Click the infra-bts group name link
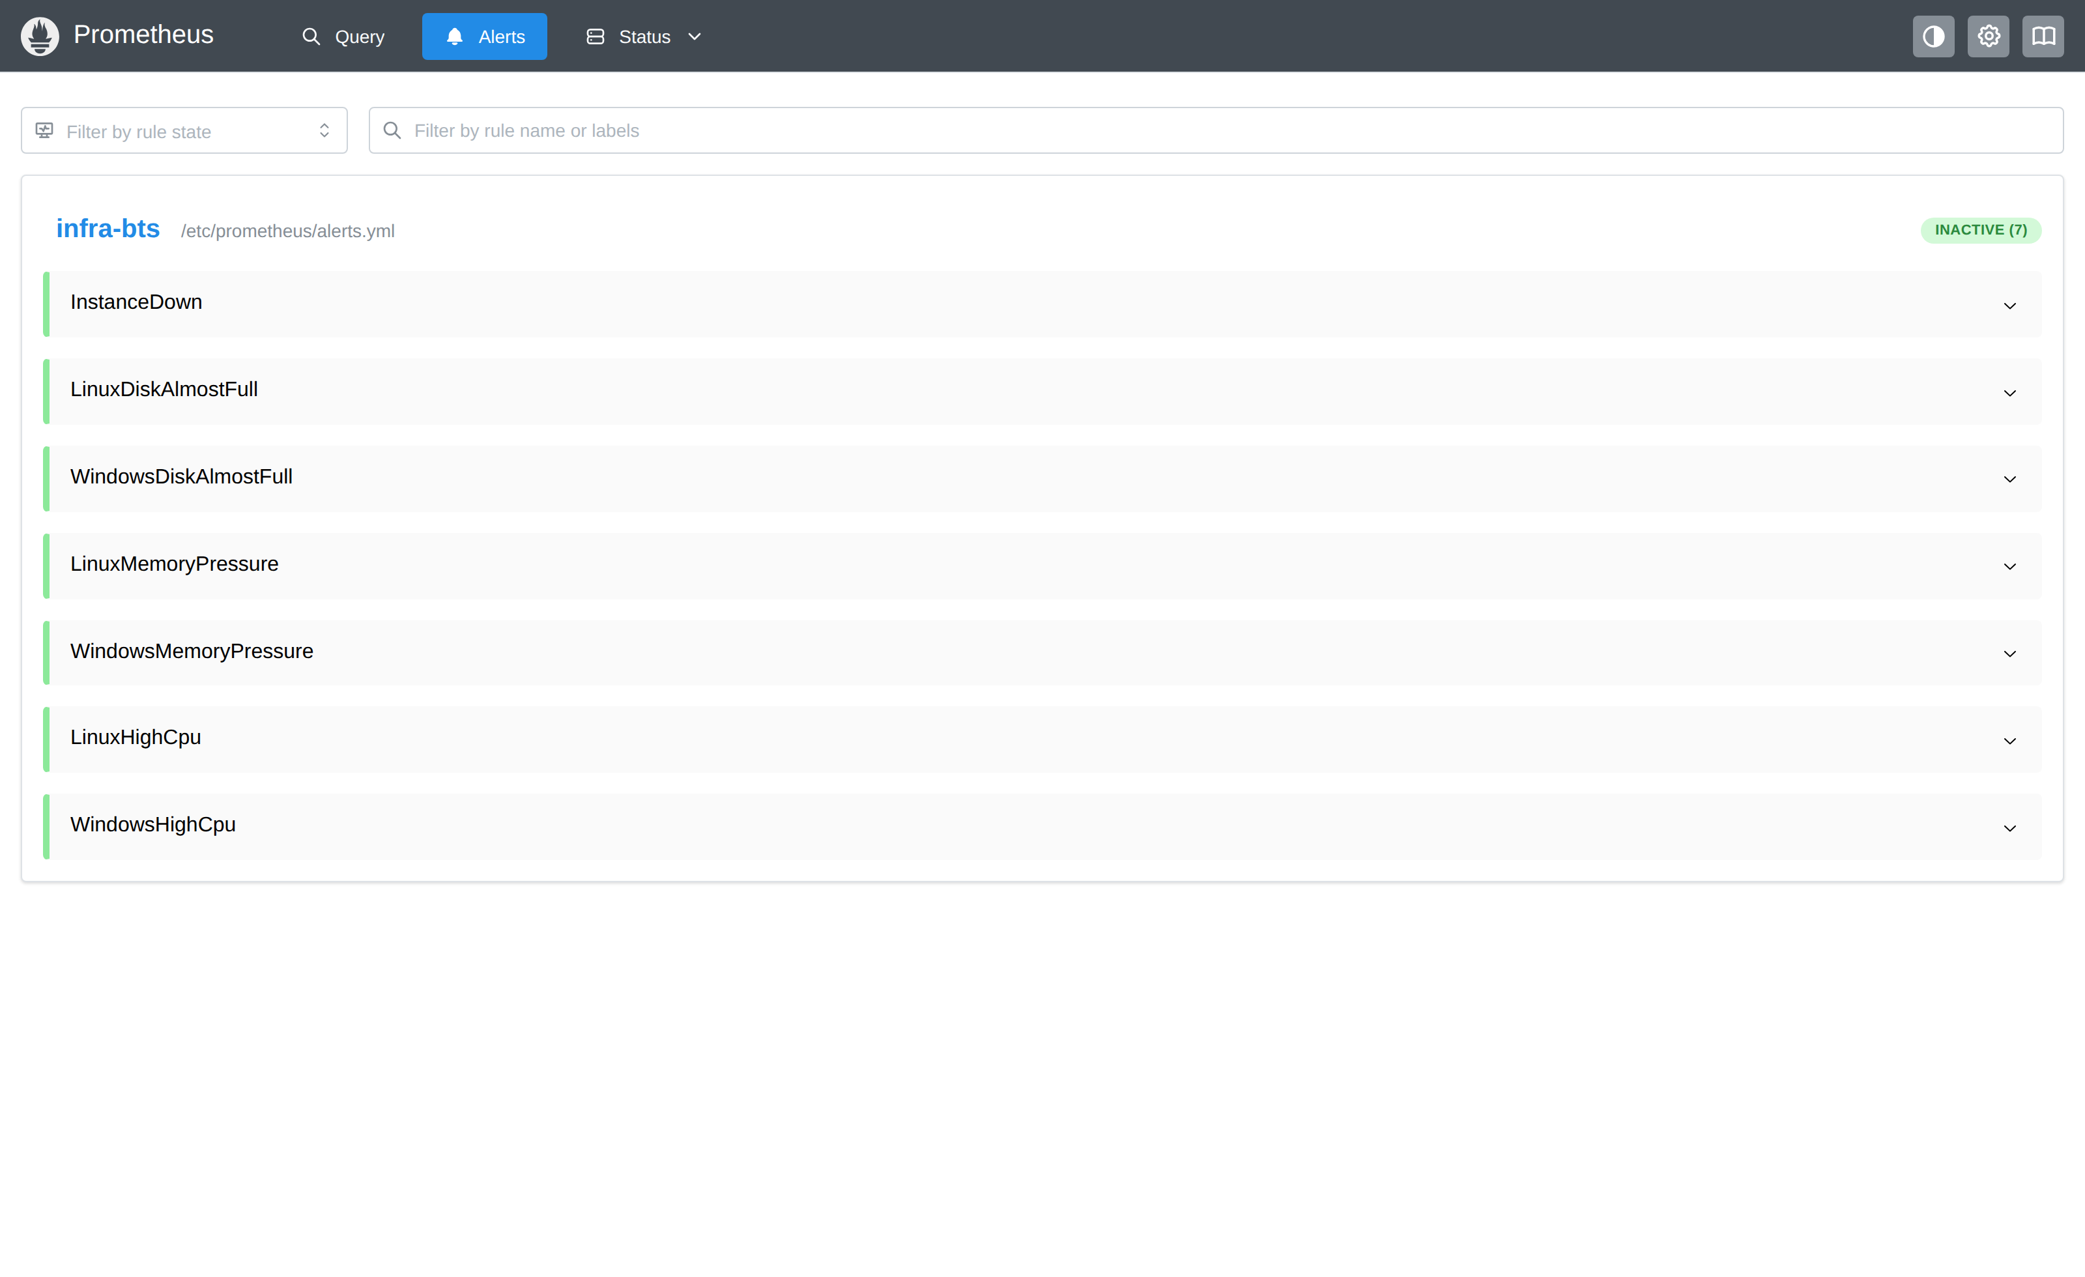Image resolution: width=2085 pixels, height=1277 pixels. 108,229
